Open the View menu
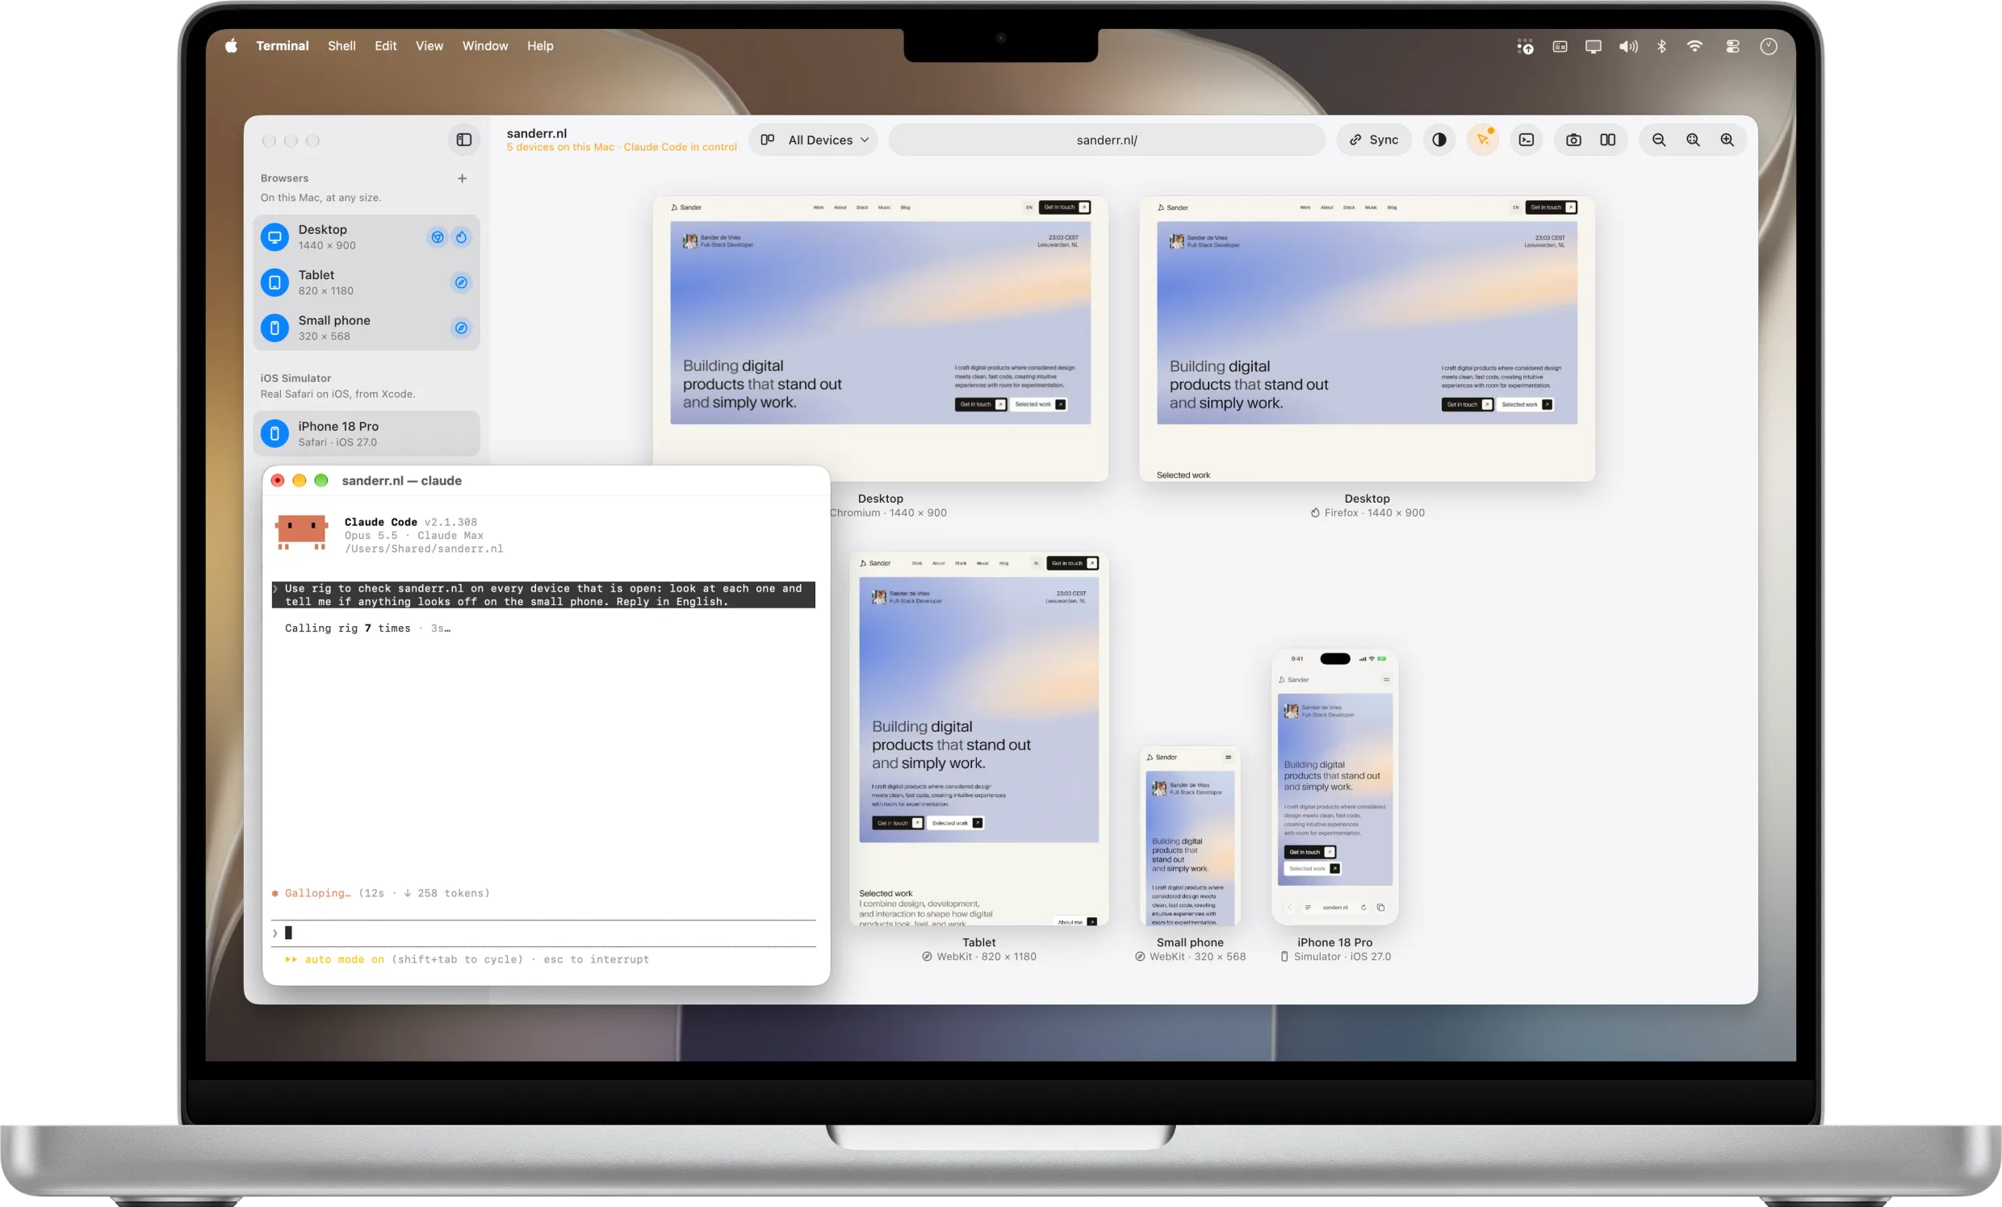The height and width of the screenshot is (1207, 2002). [429, 46]
